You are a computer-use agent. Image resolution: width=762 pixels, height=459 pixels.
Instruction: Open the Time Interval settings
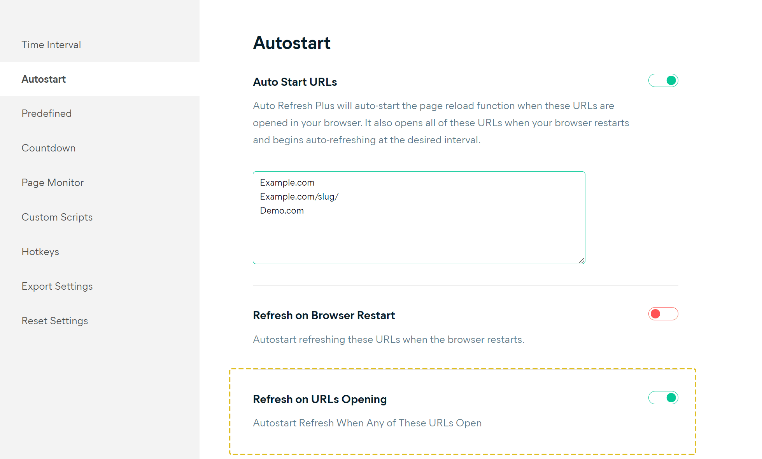click(x=51, y=45)
